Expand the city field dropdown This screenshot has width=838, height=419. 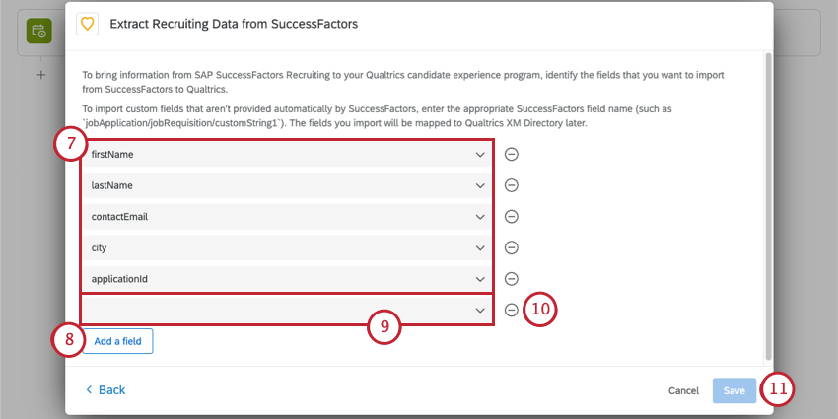pos(480,247)
